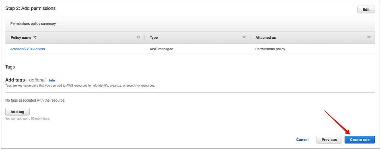
Task: Click the Step 2: Add permissions heading
Action: click(x=31, y=8)
